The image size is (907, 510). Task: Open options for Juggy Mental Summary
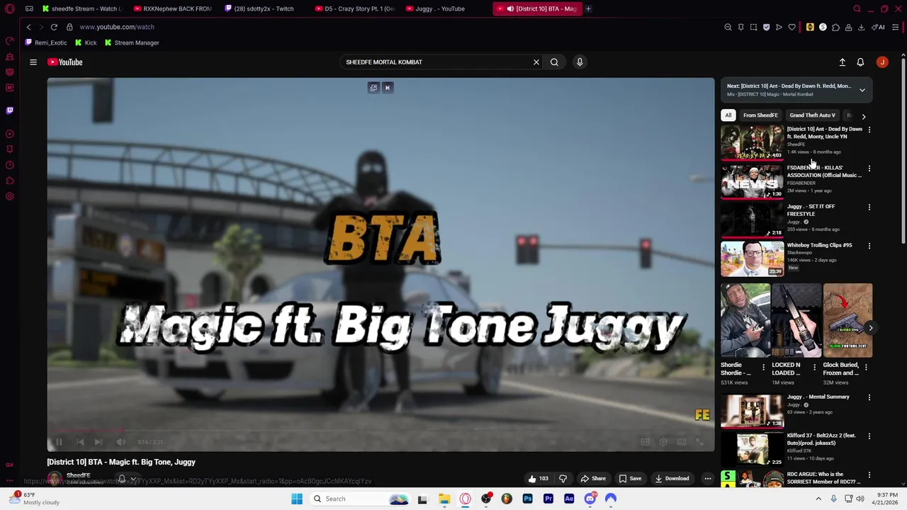(869, 397)
